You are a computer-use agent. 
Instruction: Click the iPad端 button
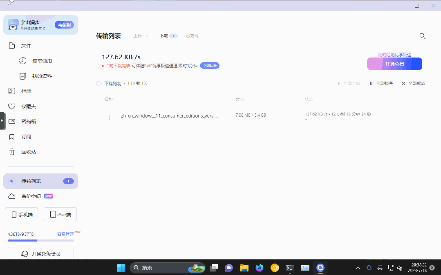(60, 214)
